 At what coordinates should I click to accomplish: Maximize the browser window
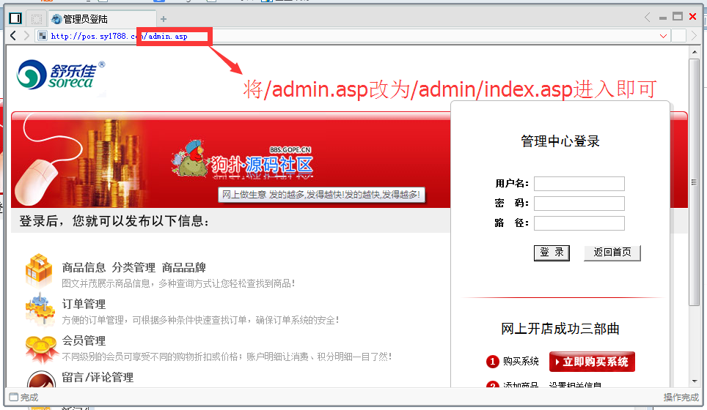(677, 17)
